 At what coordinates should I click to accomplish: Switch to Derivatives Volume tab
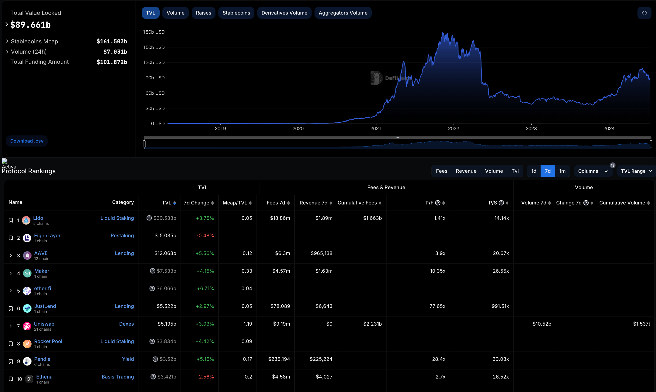point(284,13)
